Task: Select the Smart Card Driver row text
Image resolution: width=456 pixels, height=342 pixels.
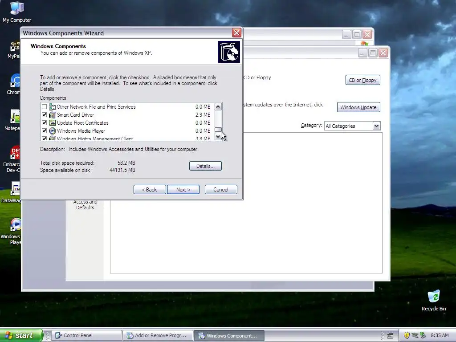Action: [x=75, y=115]
